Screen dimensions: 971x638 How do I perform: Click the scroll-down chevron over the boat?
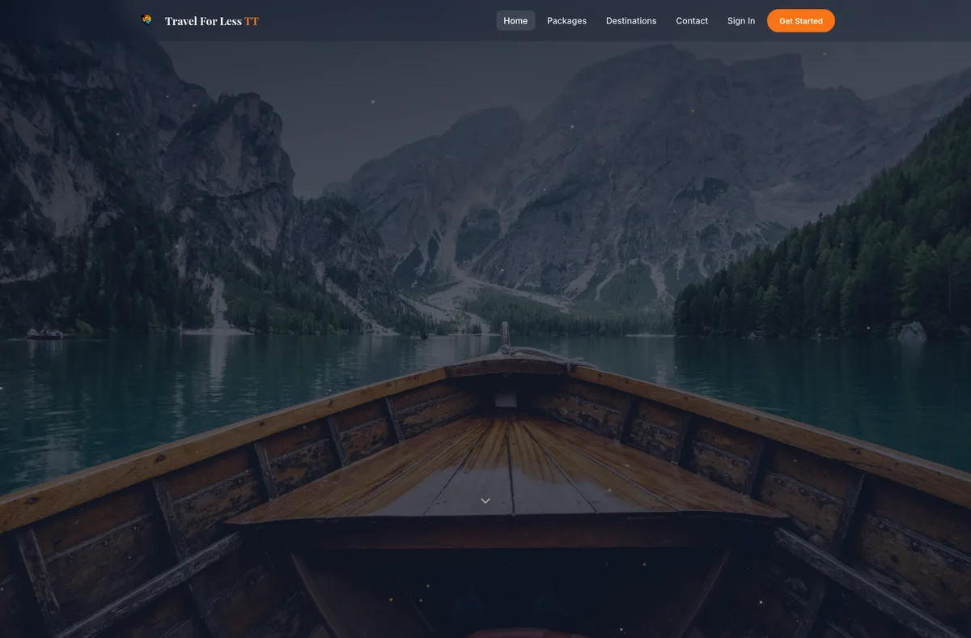click(485, 501)
